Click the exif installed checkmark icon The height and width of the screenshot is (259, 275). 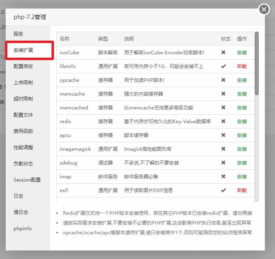pos(223,191)
